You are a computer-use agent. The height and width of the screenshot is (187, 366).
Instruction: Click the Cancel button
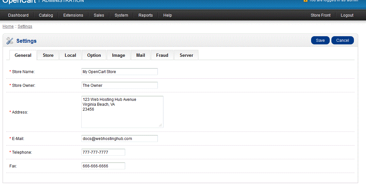coord(342,40)
